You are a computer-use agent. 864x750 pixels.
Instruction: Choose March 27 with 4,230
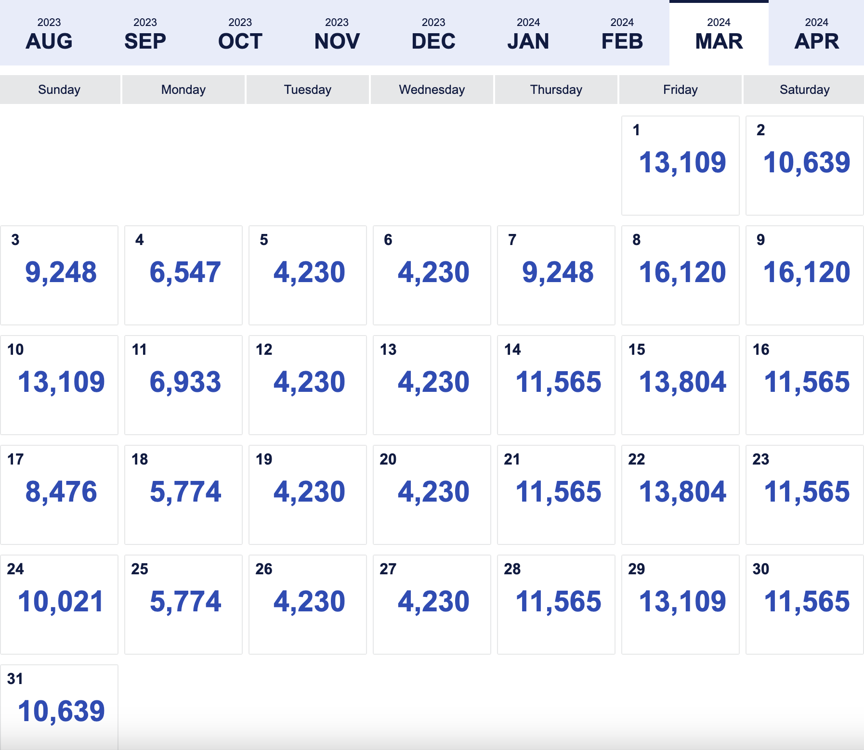(432, 605)
